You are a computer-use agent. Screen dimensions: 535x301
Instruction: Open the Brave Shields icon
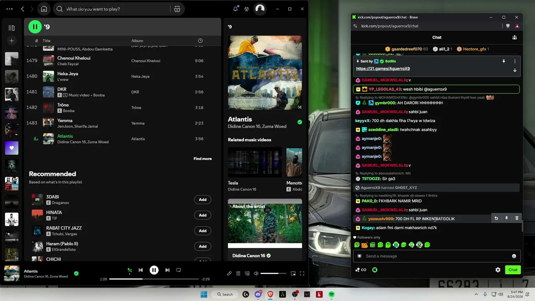[508, 26]
